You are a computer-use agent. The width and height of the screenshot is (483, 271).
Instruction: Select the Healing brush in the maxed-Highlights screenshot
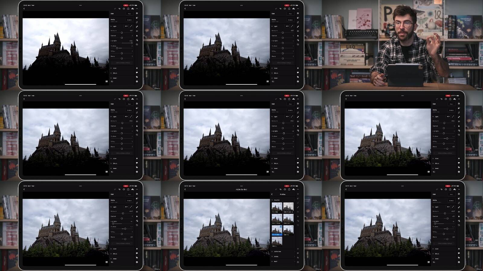(x=137, y=27)
